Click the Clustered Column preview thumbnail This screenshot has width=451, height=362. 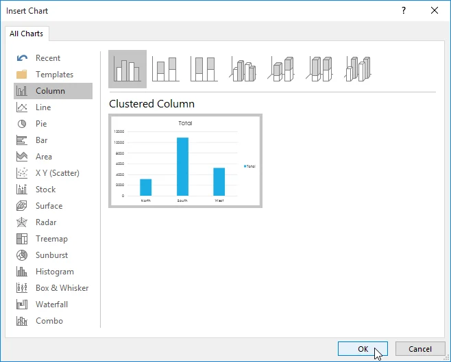coord(185,161)
